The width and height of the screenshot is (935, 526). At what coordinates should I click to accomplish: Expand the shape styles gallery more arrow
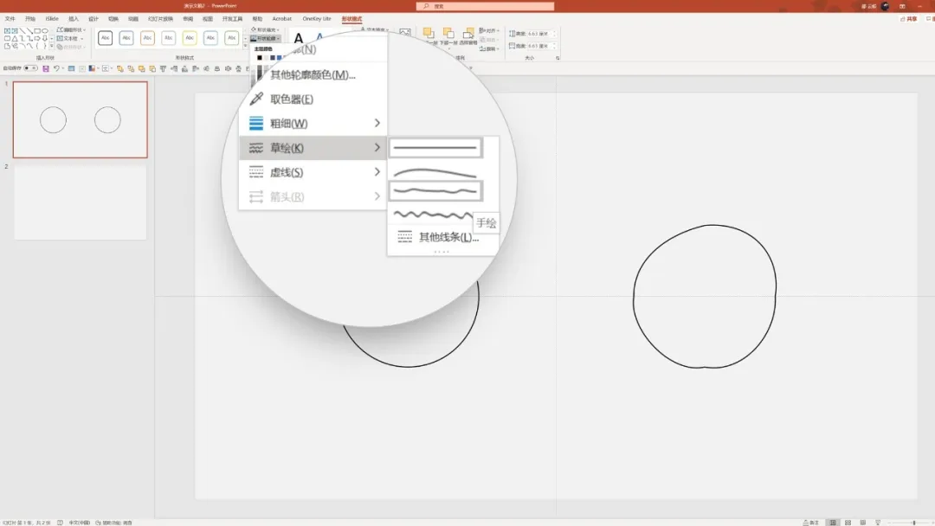click(x=245, y=46)
